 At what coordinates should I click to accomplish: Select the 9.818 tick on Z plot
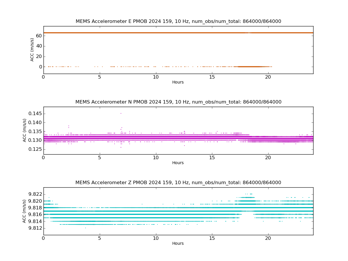click(35, 208)
